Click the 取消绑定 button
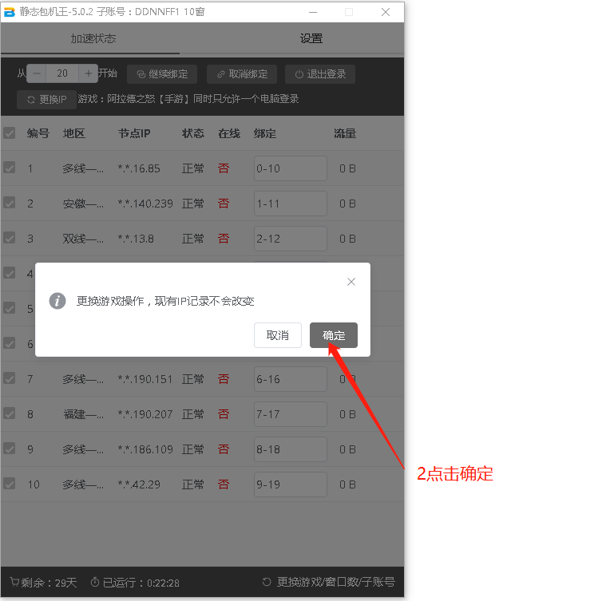Screen dimensions: 614x601 click(x=242, y=74)
